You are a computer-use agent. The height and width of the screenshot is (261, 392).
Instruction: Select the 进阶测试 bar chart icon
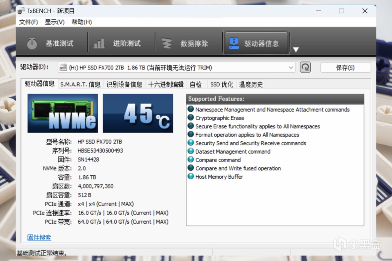(99, 43)
